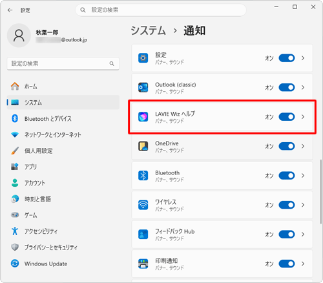Image resolution: width=323 pixels, height=283 pixels.
Task: Click the Outlook (classic) app icon
Action: click(143, 87)
